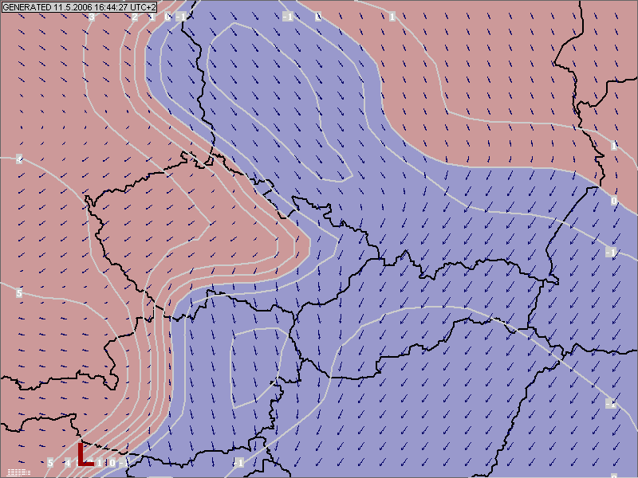The width and height of the screenshot is (638, 478).
Task: Select the 1 label in the top pink area
Action: [392, 16]
